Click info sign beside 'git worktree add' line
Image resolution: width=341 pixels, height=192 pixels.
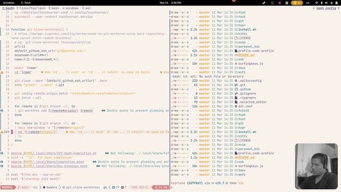pyautogui.click(x=2, y=110)
